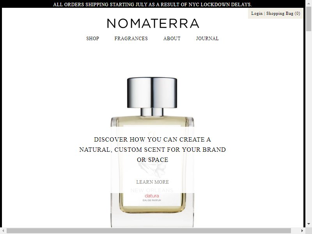The height and width of the screenshot is (234, 312).
Task: Click the Login link
Action: (x=257, y=13)
